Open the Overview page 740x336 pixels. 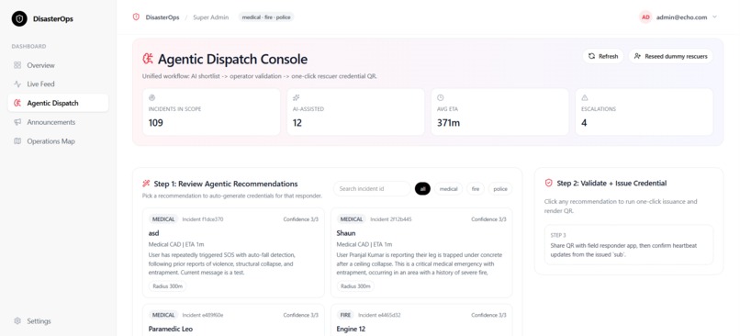pyautogui.click(x=58, y=65)
